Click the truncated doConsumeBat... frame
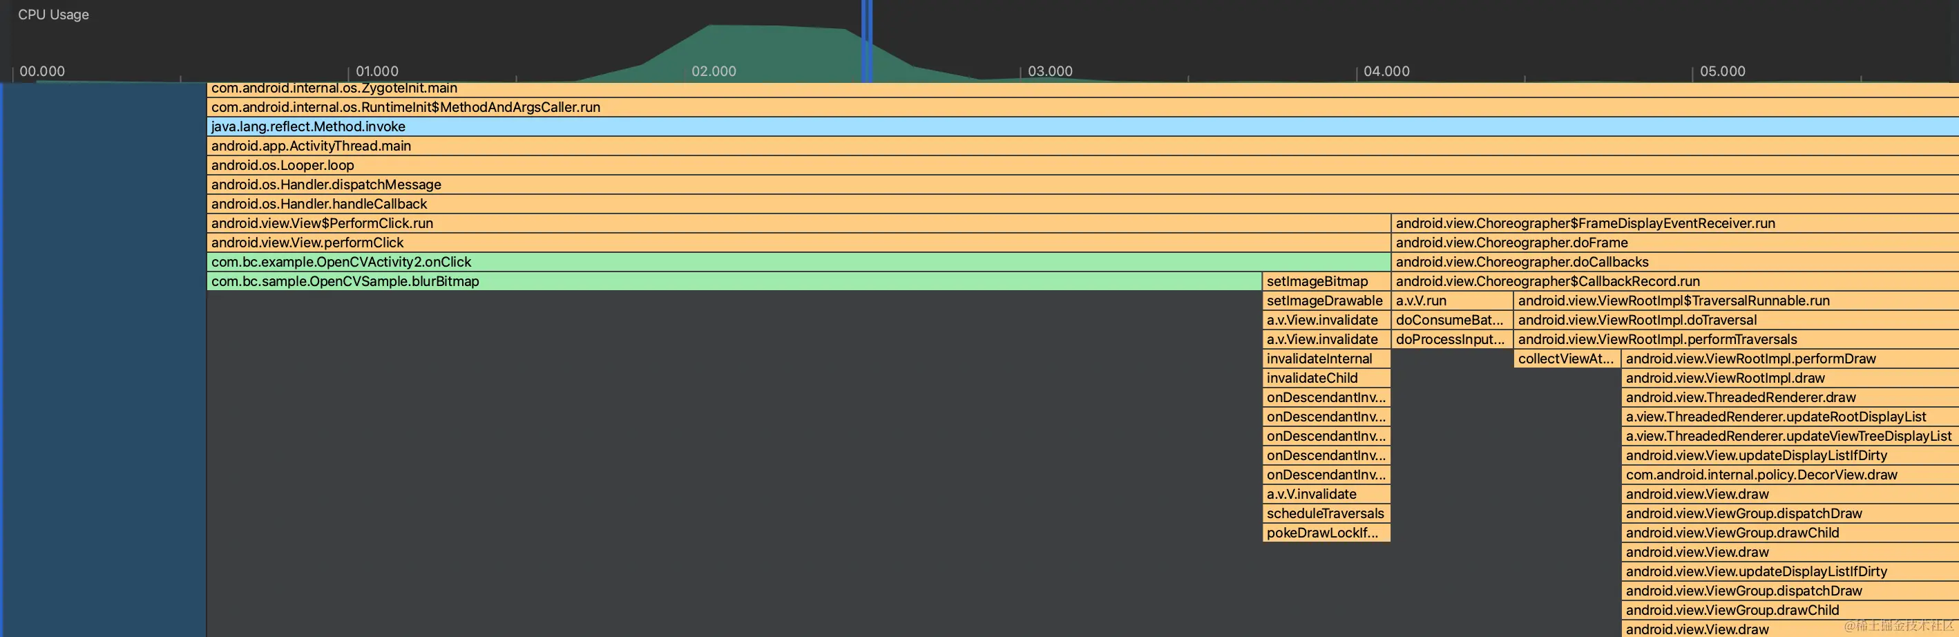1959x637 pixels. pos(1452,321)
